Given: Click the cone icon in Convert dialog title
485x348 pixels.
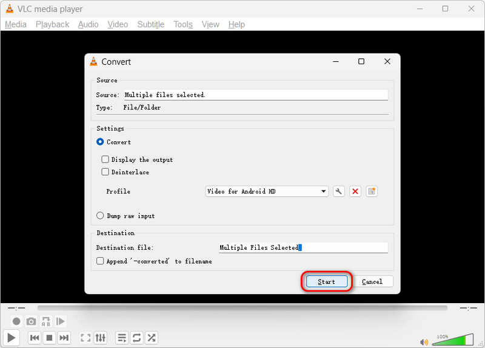Looking at the screenshot, I should [93, 62].
